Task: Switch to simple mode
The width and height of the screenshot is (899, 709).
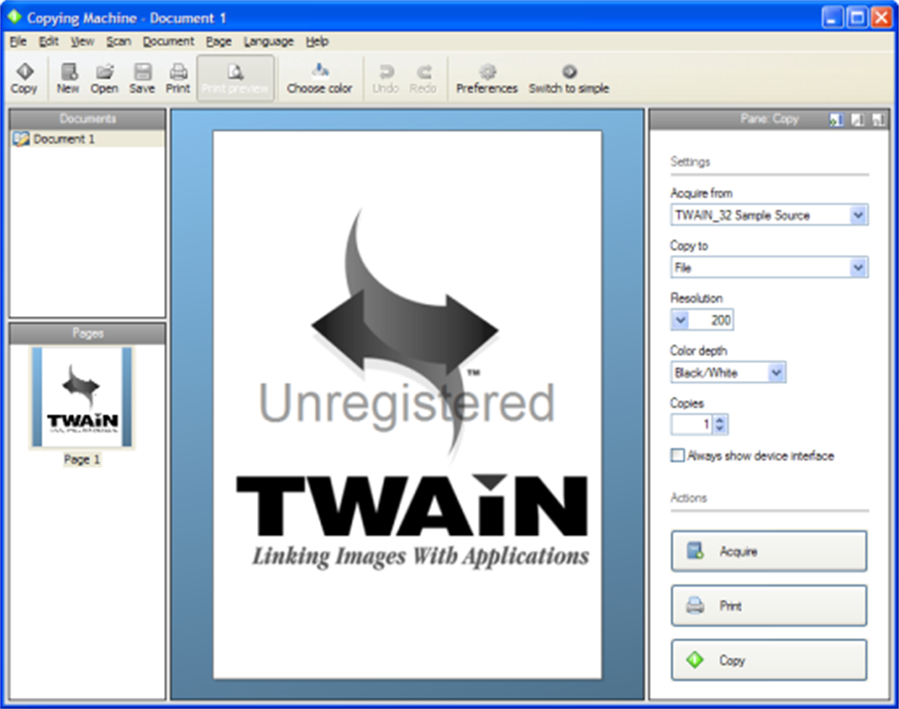Action: click(x=569, y=78)
